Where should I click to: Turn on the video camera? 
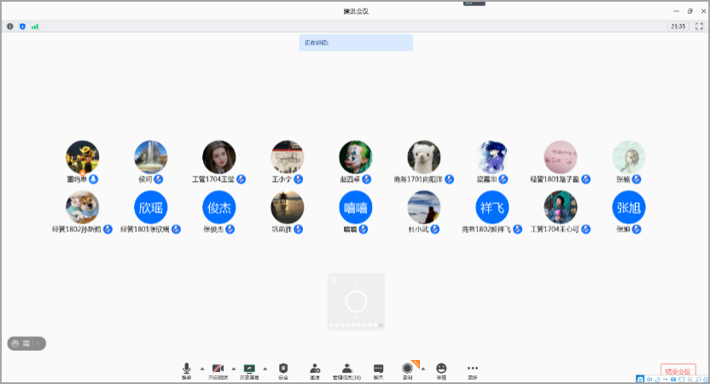pos(218,369)
